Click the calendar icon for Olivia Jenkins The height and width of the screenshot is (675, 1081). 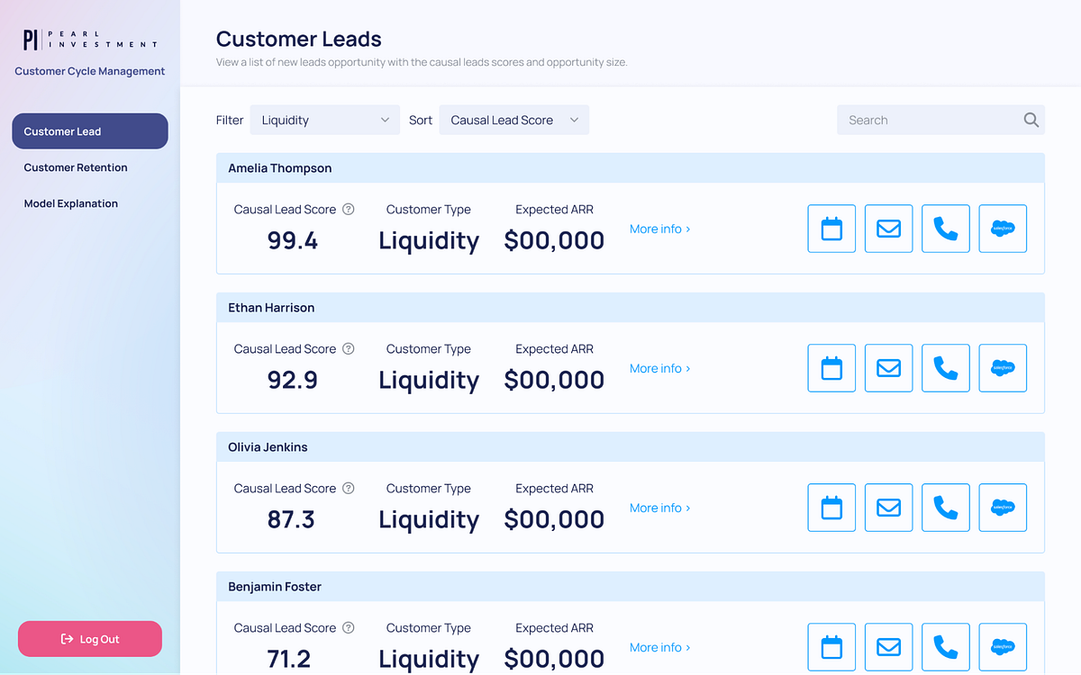click(831, 507)
